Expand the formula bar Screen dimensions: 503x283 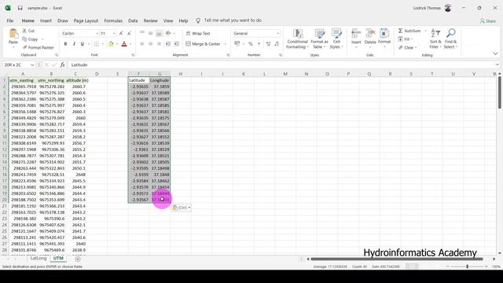[x=497, y=64]
